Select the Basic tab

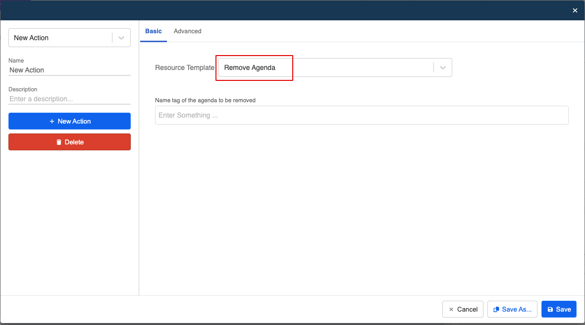point(154,31)
